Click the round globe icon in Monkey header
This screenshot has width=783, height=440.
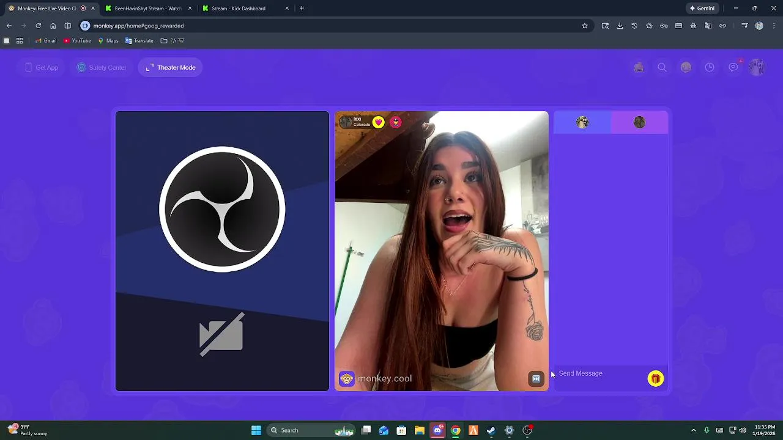click(x=686, y=67)
